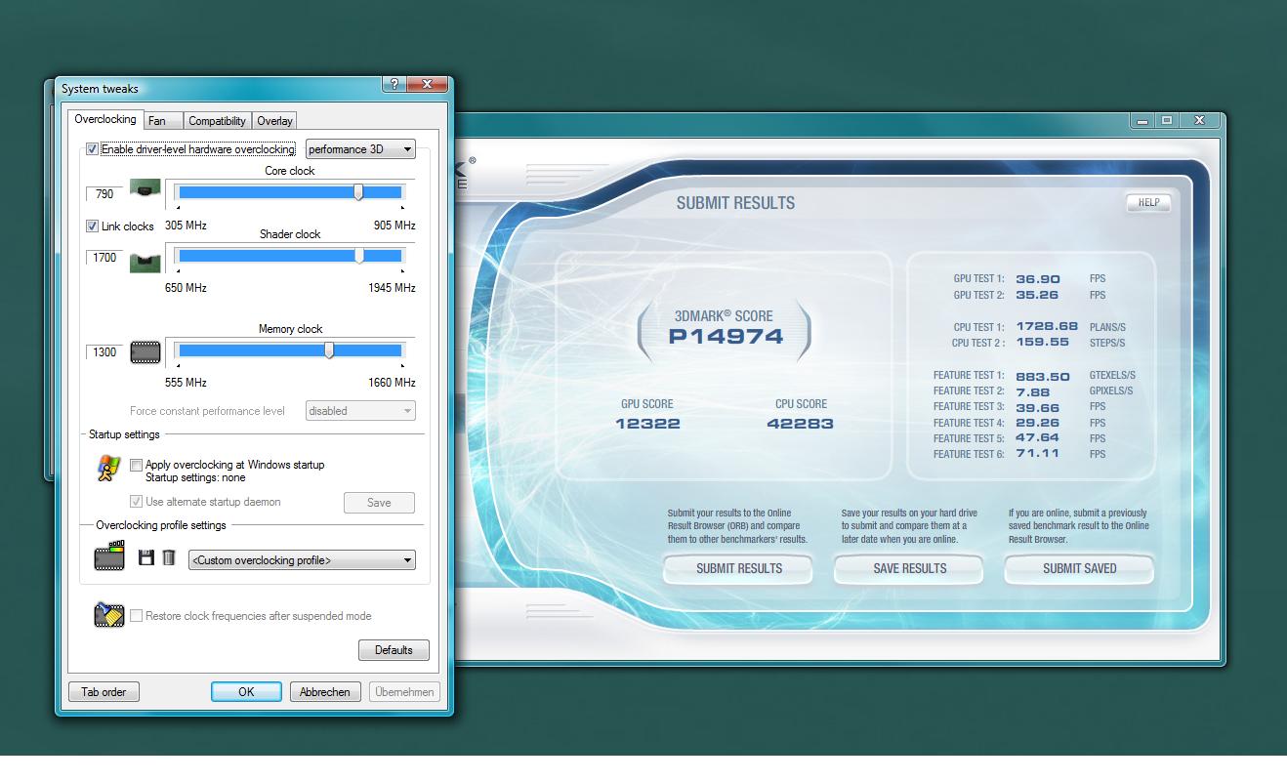
Task: Click the CPU score value 42283
Action: (801, 424)
